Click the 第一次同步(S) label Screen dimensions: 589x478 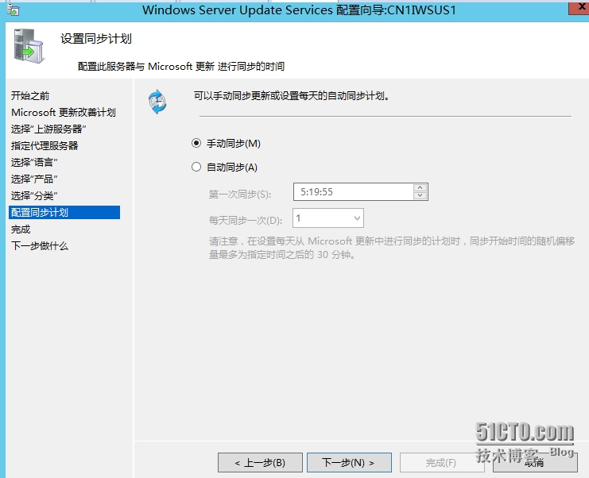240,195
